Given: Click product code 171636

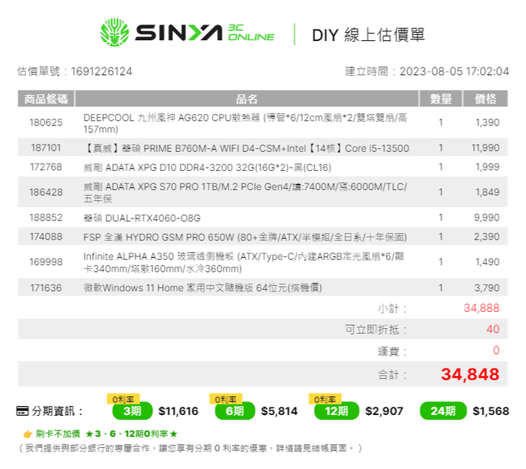Looking at the screenshot, I should coord(46,288).
